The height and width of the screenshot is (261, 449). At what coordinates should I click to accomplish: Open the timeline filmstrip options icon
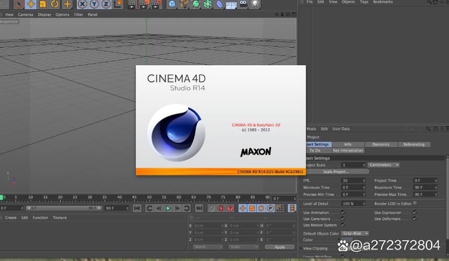pos(292,208)
